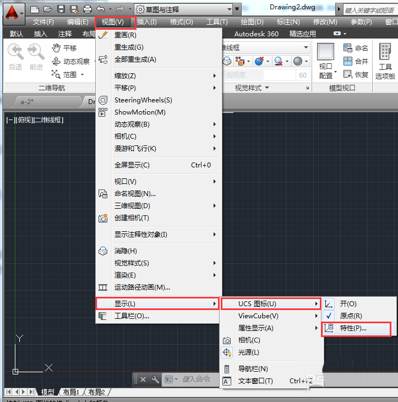The height and width of the screenshot is (402, 398).
Task: Toggle the Navigation Bar (导航栏) display
Action: click(x=271, y=368)
